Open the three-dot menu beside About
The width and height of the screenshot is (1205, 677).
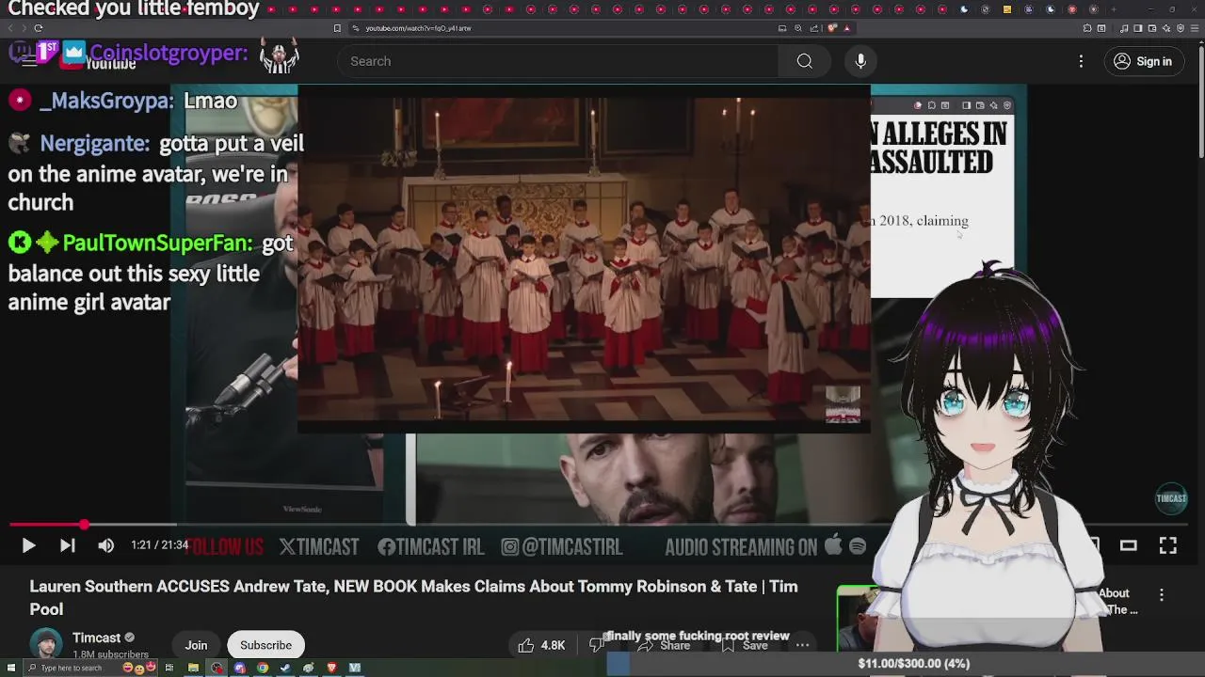click(x=1162, y=595)
